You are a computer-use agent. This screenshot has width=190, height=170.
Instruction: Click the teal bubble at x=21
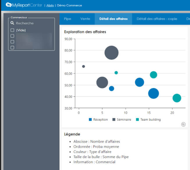point(177,98)
